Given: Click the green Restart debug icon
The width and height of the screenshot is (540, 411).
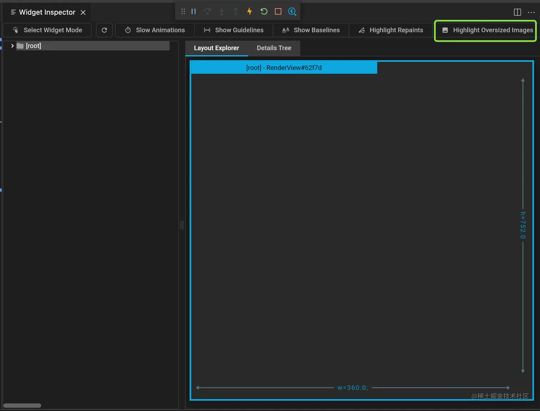Looking at the screenshot, I should click(264, 11).
